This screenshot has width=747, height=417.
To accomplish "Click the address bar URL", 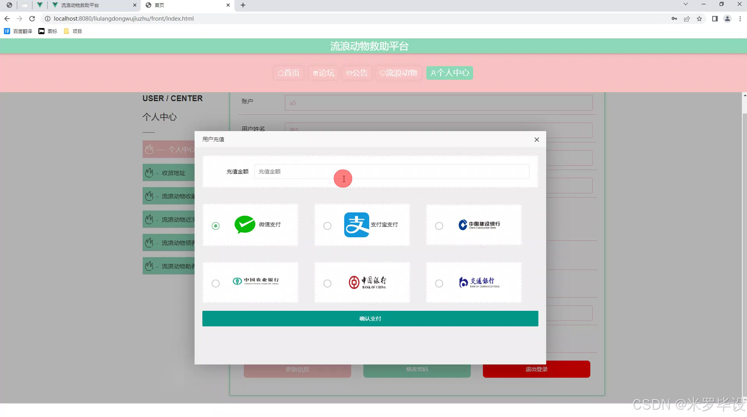I will (x=124, y=19).
